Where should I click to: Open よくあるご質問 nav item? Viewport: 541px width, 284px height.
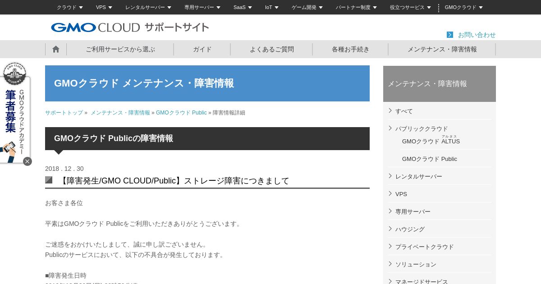coord(272,49)
